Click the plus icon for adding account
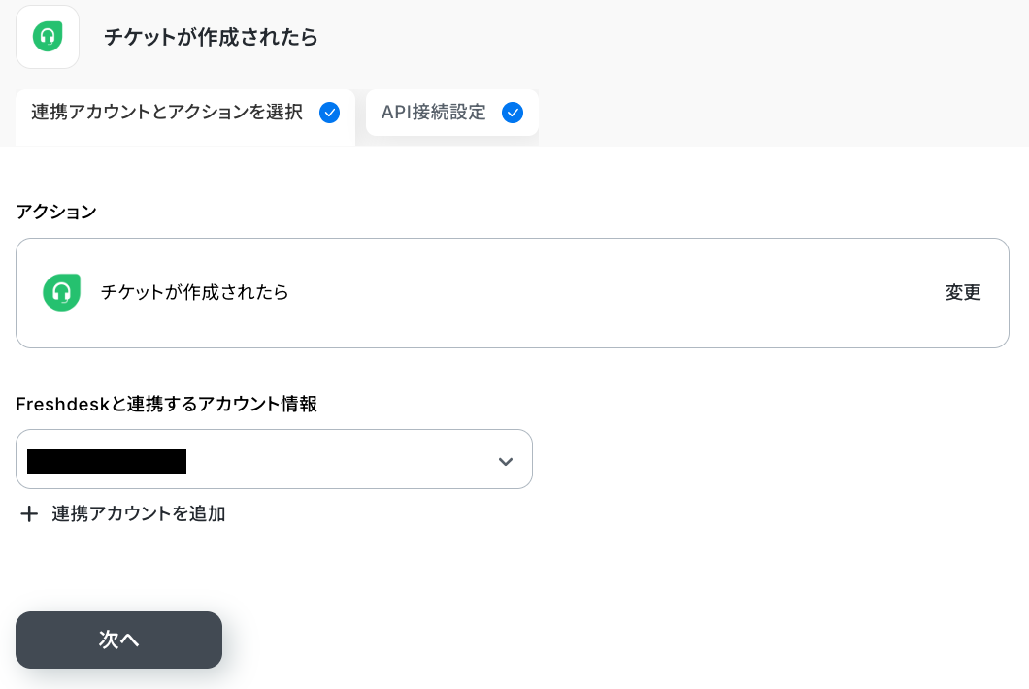 tap(29, 513)
